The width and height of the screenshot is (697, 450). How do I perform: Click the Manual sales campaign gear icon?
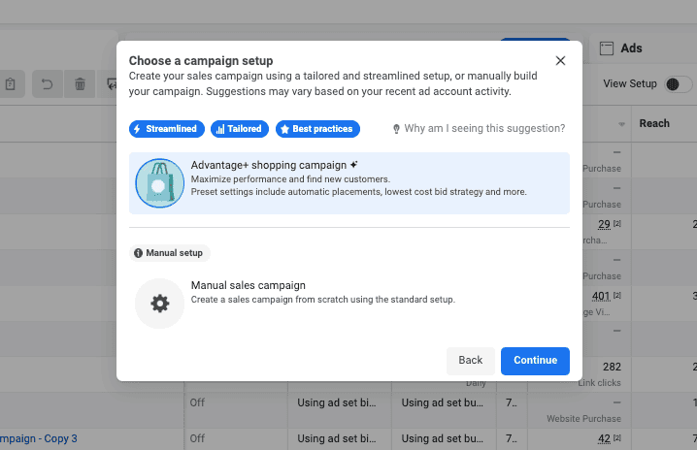(159, 304)
